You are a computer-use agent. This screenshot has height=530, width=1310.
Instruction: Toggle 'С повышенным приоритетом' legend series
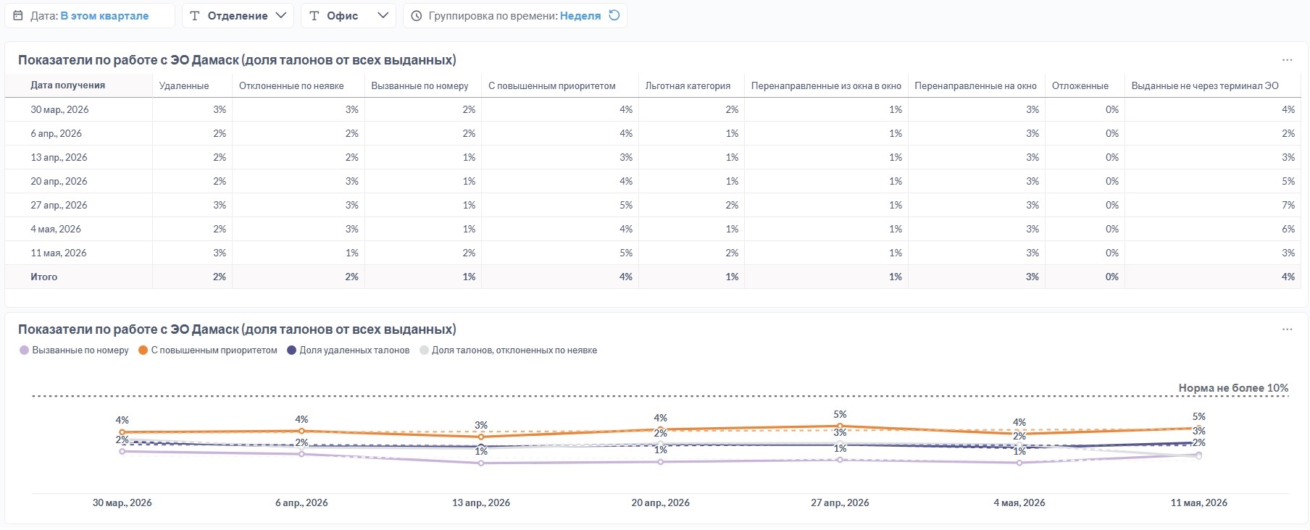pos(208,350)
